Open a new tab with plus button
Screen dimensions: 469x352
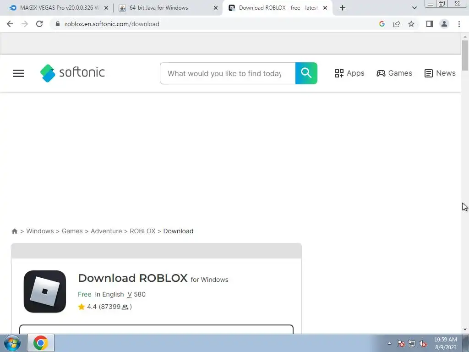(x=343, y=8)
